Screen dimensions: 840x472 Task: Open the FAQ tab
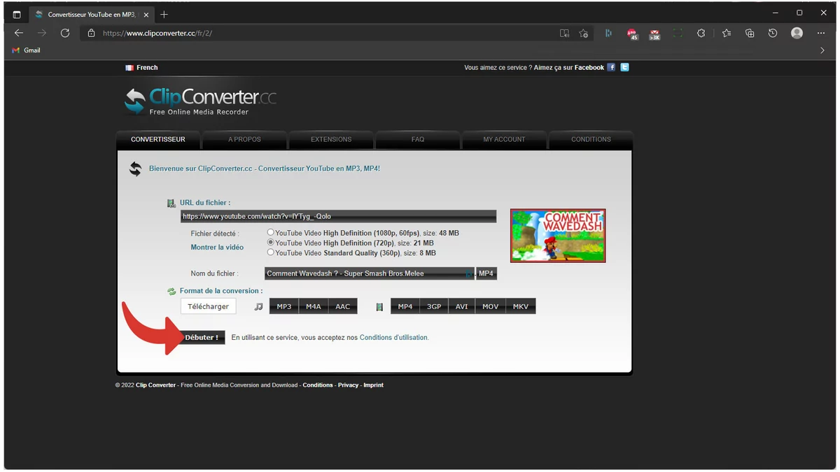418,139
